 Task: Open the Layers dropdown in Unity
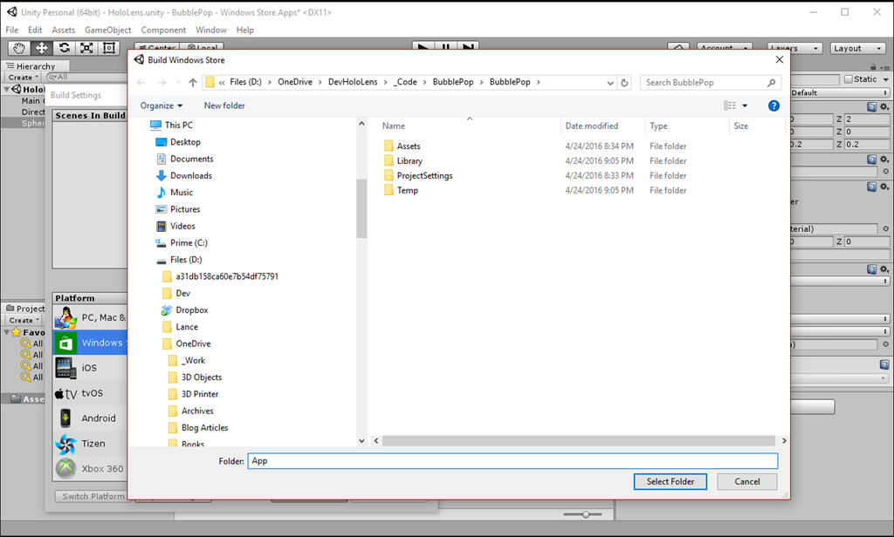tap(794, 49)
